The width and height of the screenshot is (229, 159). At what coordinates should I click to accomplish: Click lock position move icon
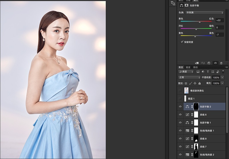[195, 83]
